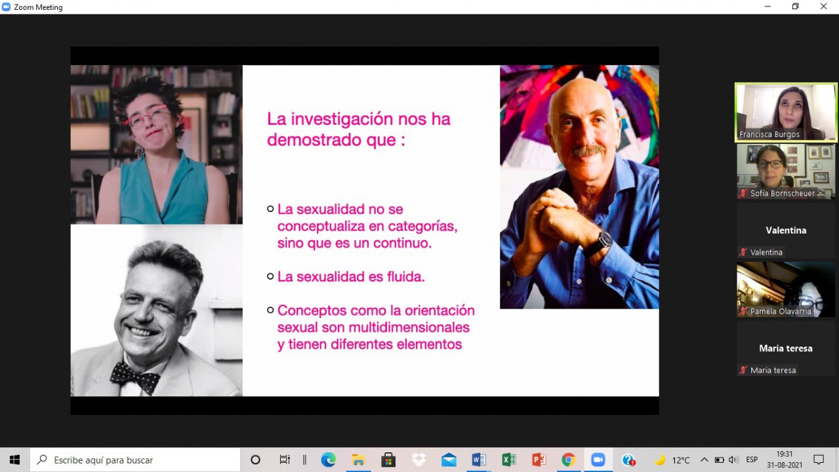
Task: Select Francisca Burgos video thumbnail
Action: [786, 112]
